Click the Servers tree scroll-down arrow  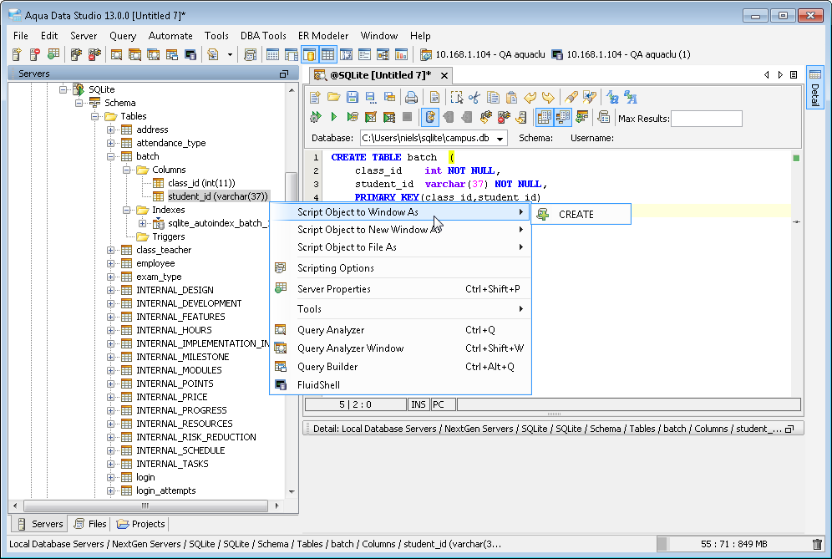pos(292,491)
